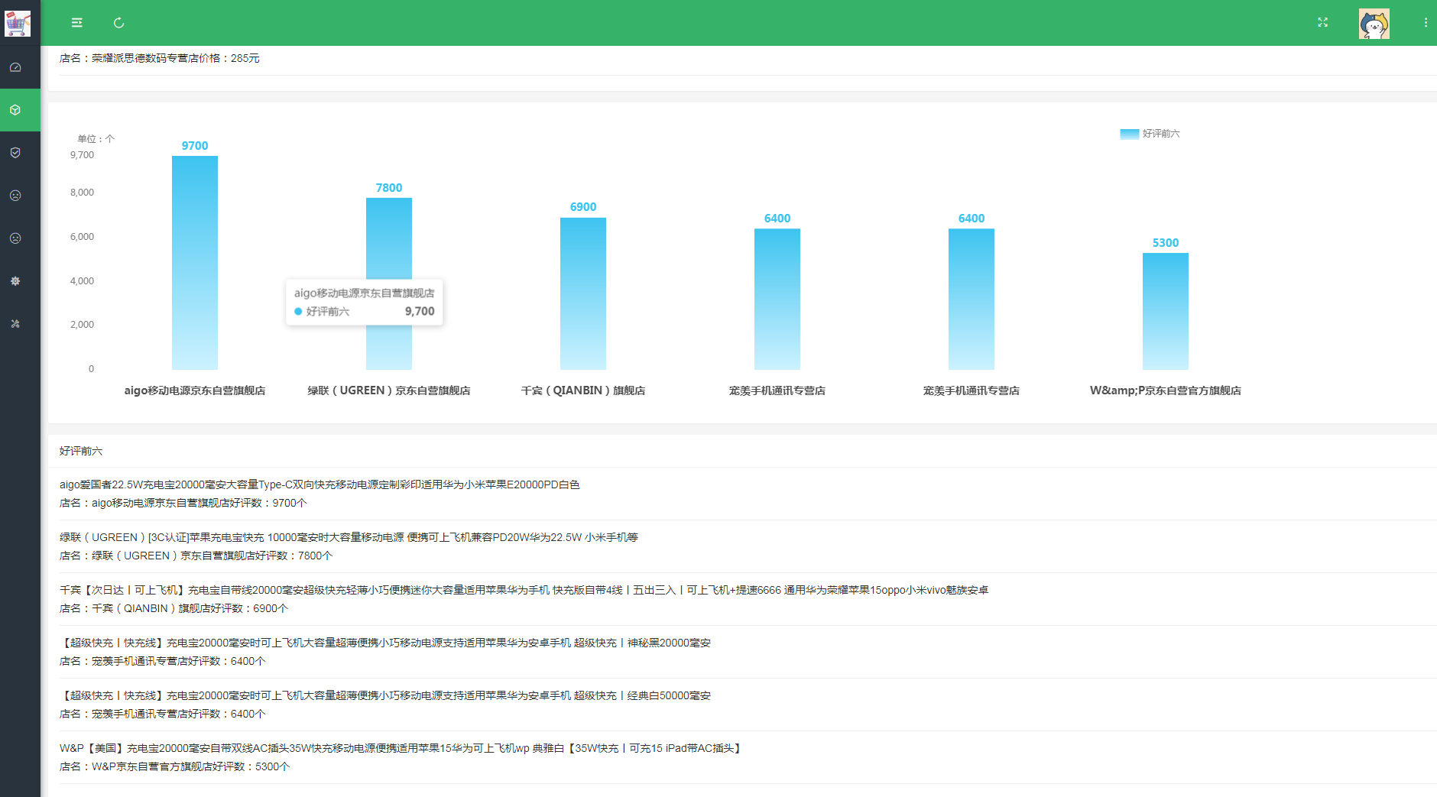
Task: Toggle the 好评前六 chart legend
Action: [1150, 134]
